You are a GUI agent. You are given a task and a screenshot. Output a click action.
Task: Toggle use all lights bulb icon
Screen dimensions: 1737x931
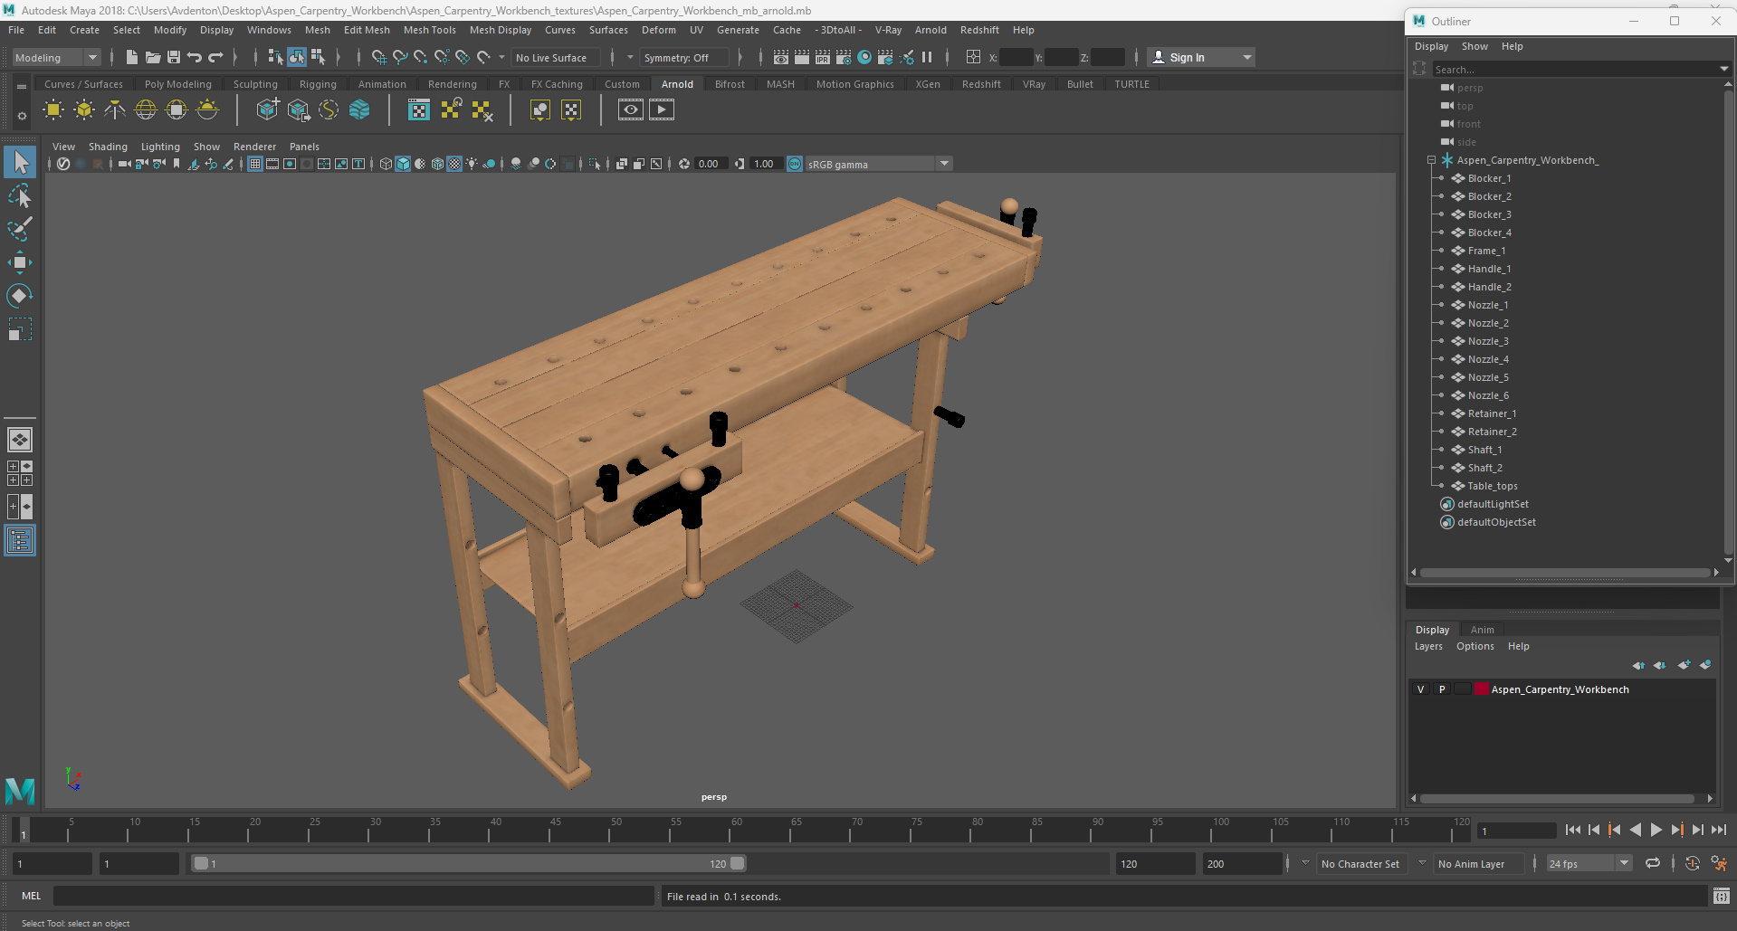(x=472, y=164)
